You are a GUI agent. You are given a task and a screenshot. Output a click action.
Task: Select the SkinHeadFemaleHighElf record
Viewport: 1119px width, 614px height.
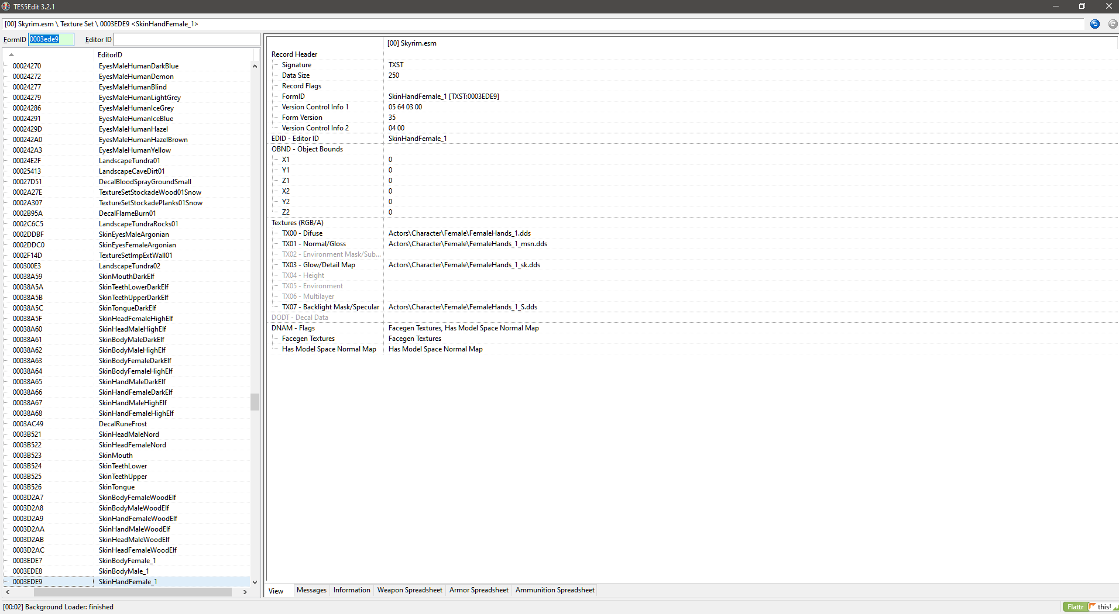pyautogui.click(x=136, y=319)
